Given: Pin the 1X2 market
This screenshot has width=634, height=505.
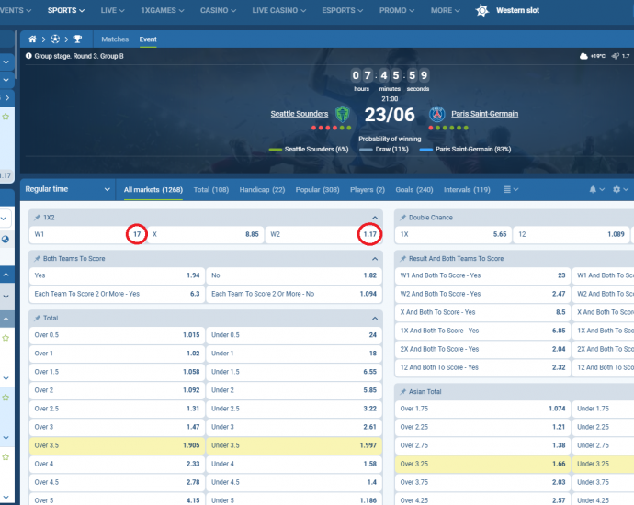Looking at the screenshot, I should [37, 218].
